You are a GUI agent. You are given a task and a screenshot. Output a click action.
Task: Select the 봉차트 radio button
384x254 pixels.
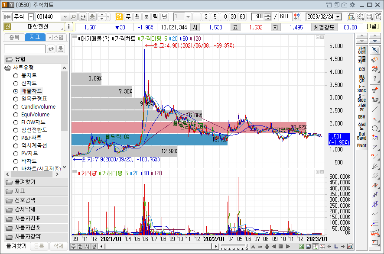click(x=16, y=76)
